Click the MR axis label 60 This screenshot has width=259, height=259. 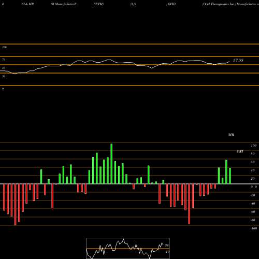tap(253, 162)
